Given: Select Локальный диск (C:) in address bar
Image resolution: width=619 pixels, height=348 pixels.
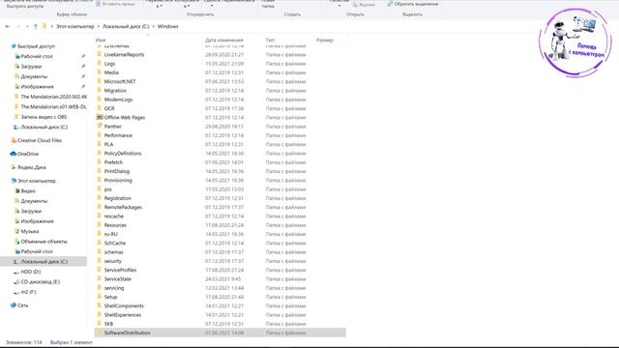Looking at the screenshot, I should click(x=126, y=26).
